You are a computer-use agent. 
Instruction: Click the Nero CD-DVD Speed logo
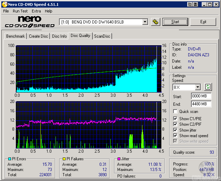point(30,22)
